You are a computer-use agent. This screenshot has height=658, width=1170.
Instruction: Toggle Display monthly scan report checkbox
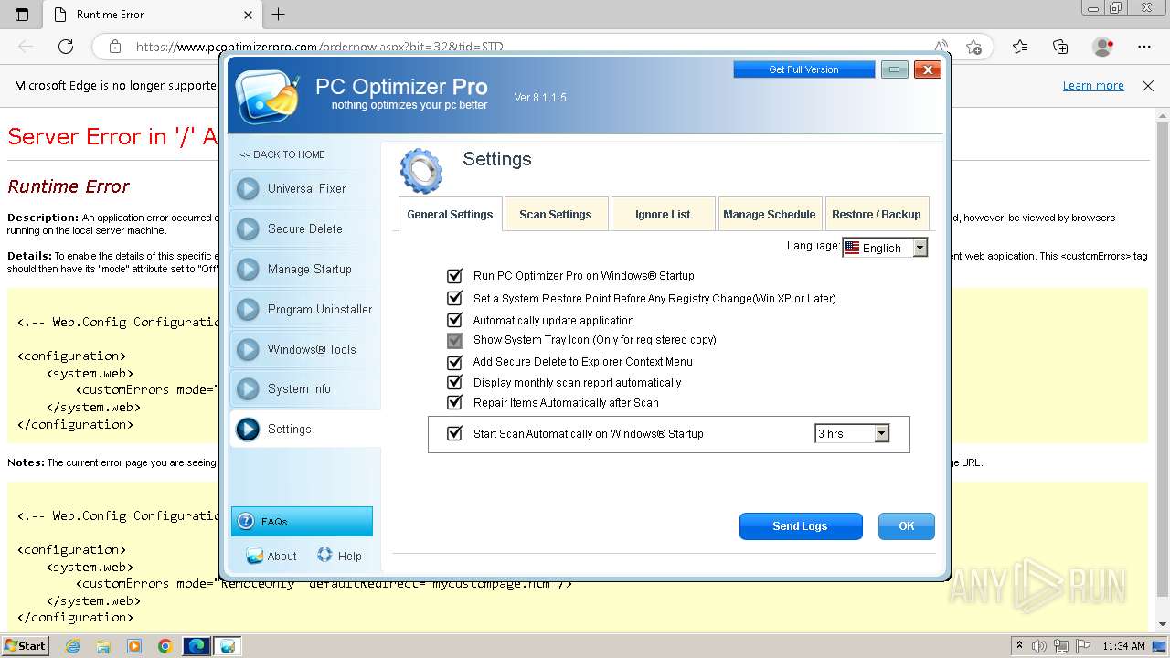coord(454,382)
